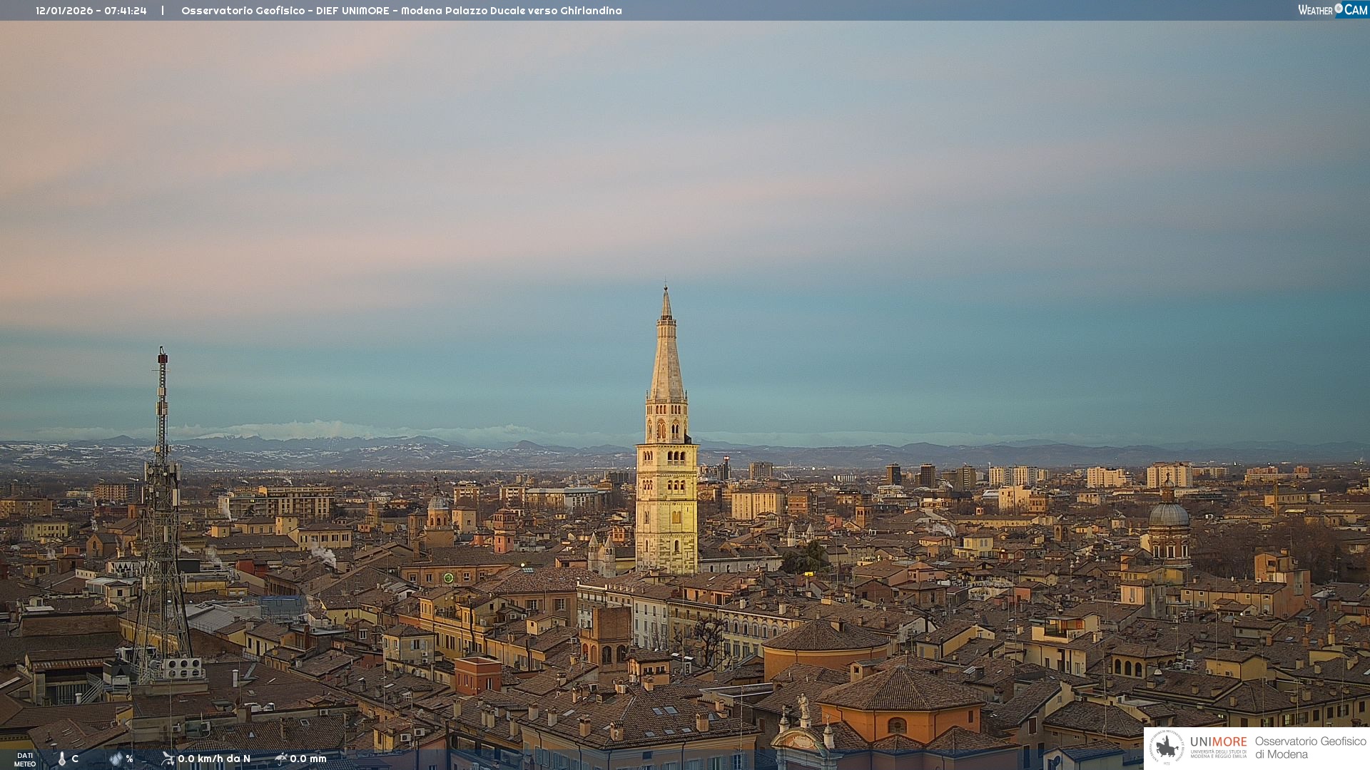Click the 12/01/2026 07:41:24 timestamp
The width and height of the screenshot is (1370, 770).
click(91, 11)
